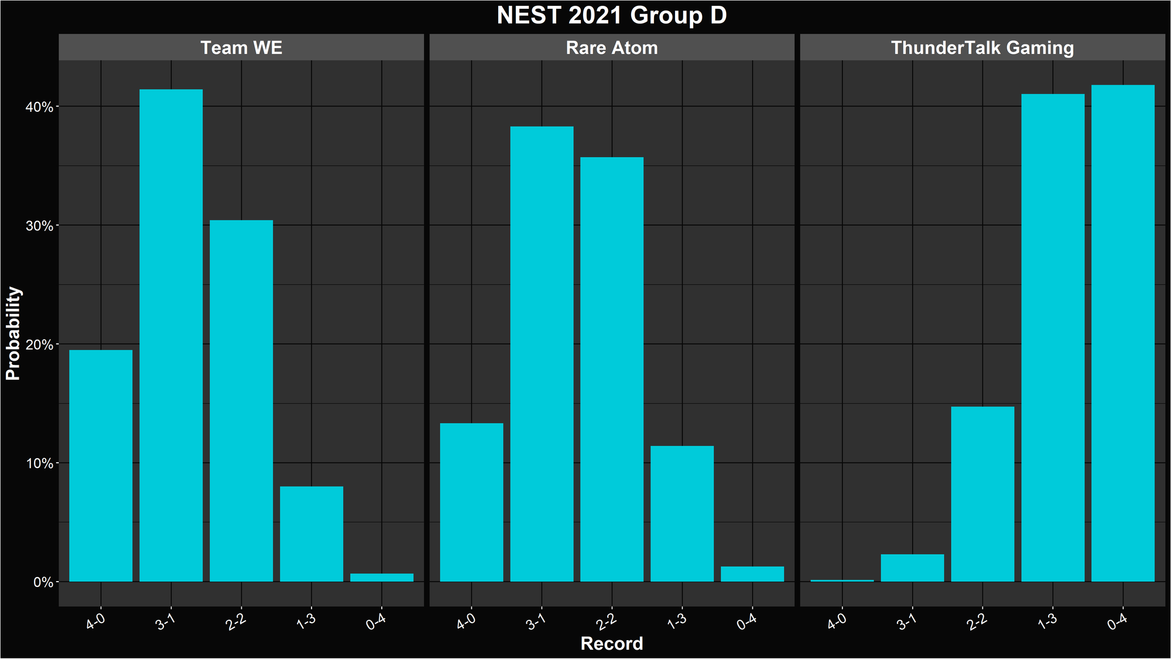1171x659 pixels.
Task: Click the 40% y-axis label
Action: click(39, 107)
